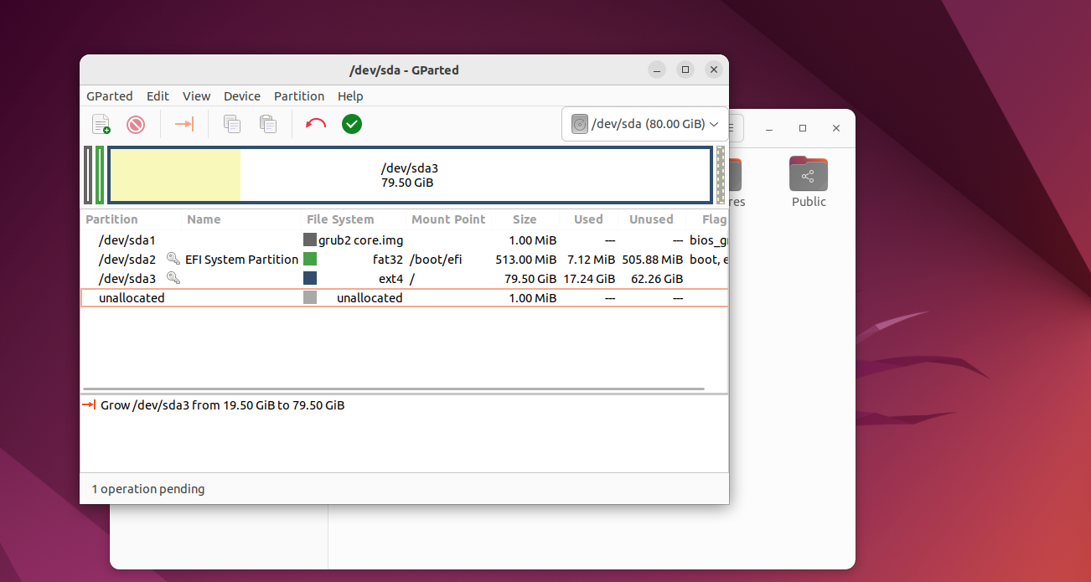1091x582 pixels.
Task: Click the New partition toolbar icon
Action: (x=101, y=125)
